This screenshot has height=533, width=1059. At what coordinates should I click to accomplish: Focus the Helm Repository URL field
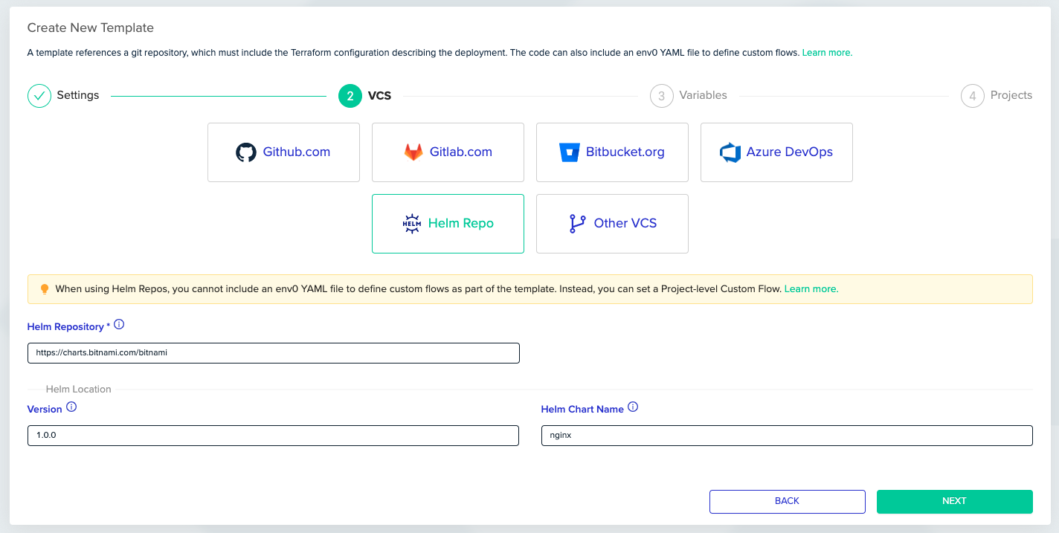pyautogui.click(x=274, y=353)
